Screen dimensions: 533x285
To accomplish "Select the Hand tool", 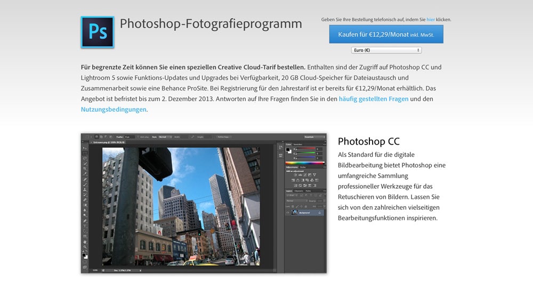I will [85, 242].
